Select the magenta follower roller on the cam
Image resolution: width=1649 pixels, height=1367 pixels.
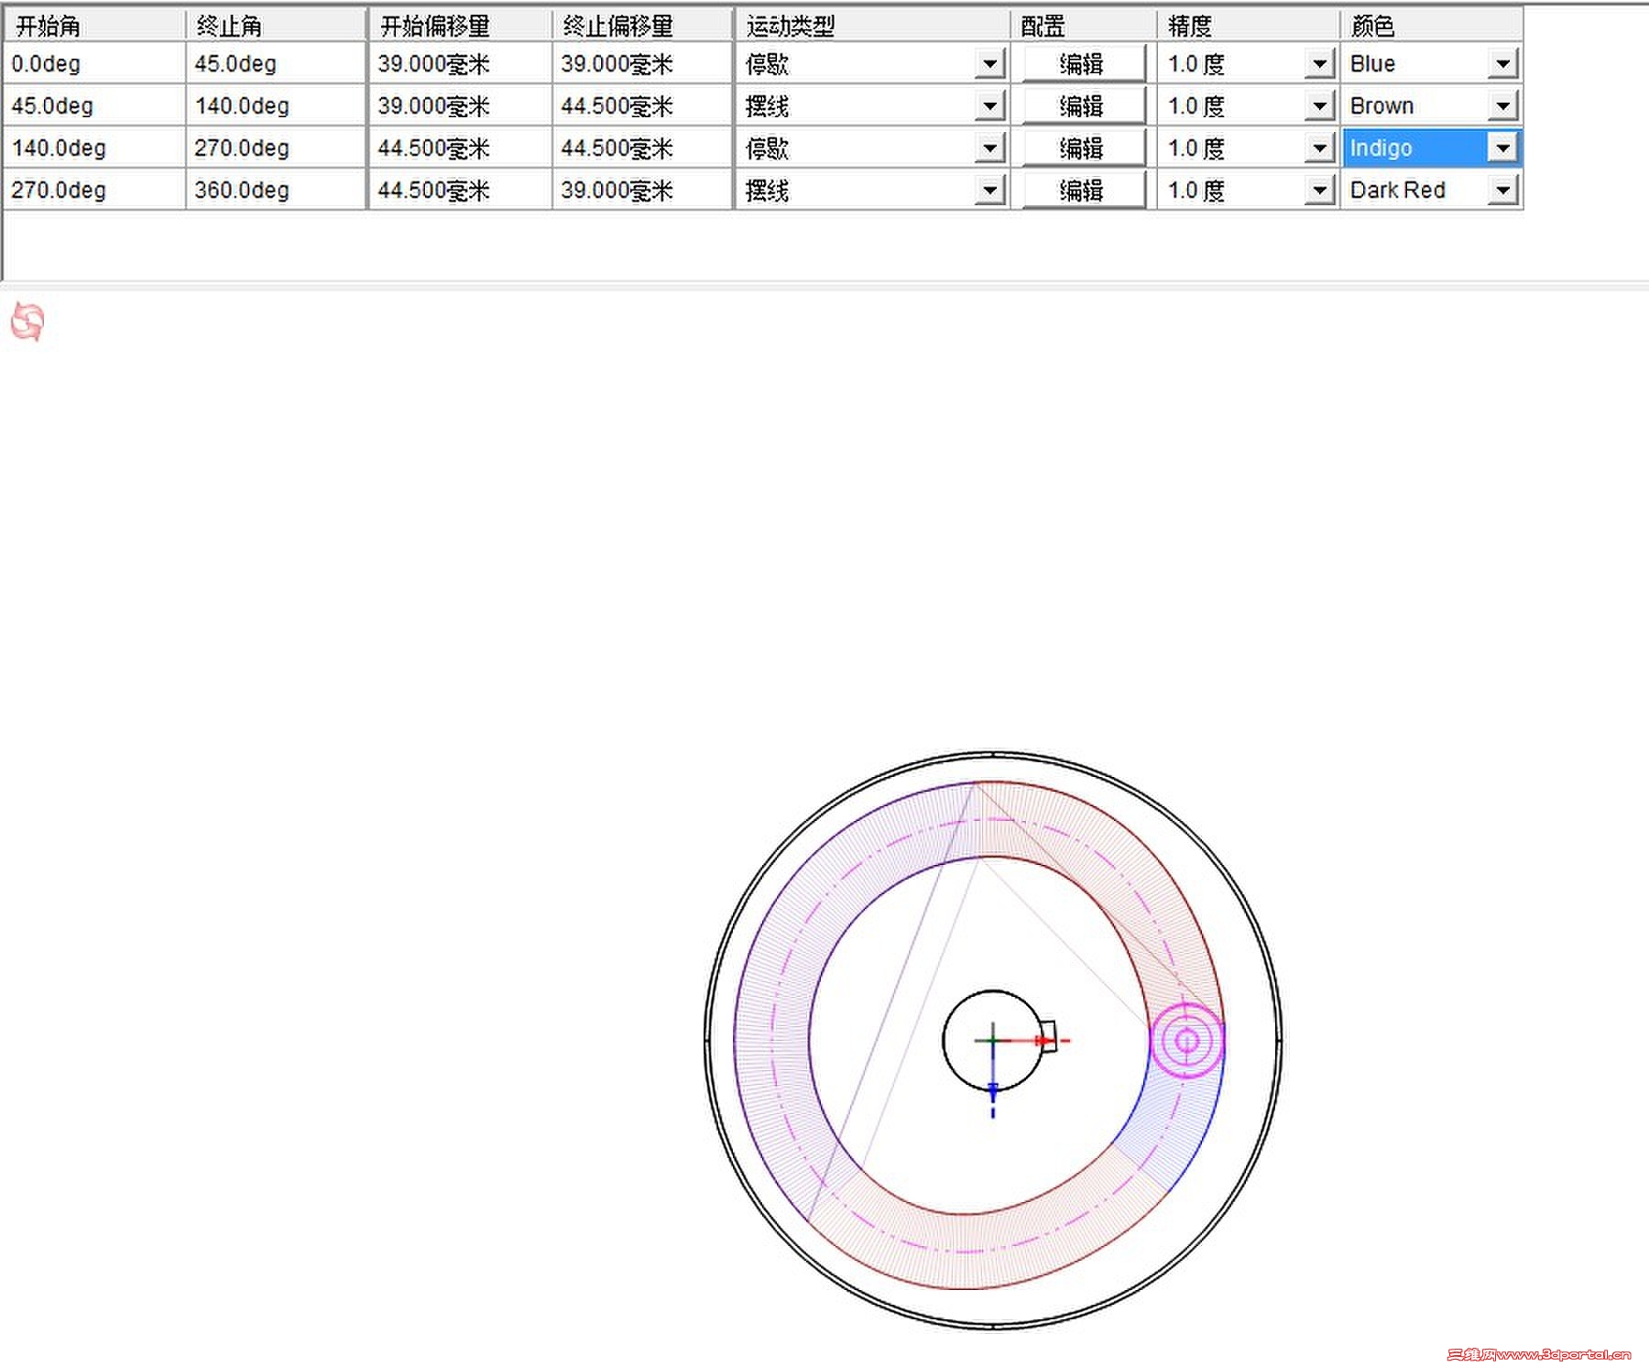(1186, 1040)
